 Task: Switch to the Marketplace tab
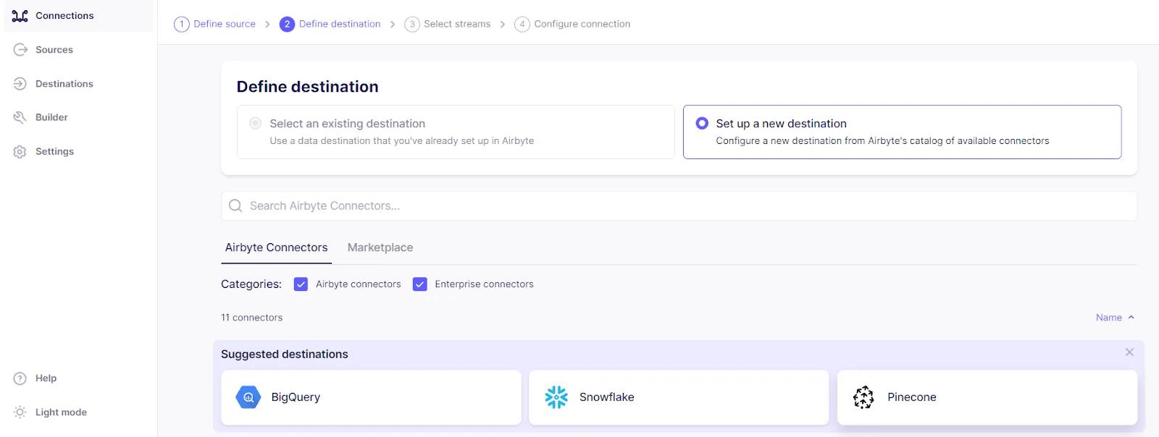click(x=380, y=247)
